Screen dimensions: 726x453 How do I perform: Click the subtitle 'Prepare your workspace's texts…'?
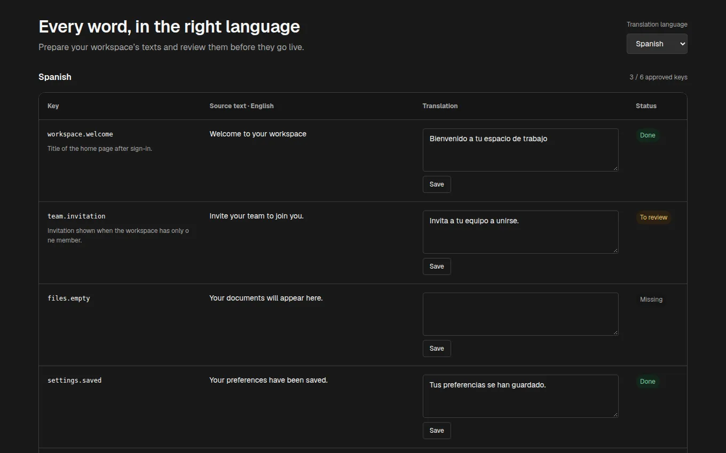click(x=171, y=47)
